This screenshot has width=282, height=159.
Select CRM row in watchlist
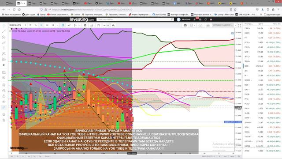click(262, 28)
